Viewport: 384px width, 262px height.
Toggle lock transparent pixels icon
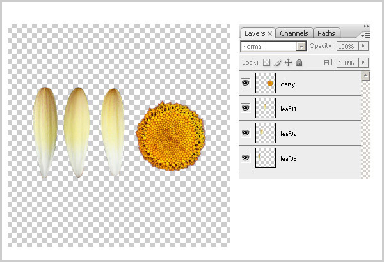266,63
